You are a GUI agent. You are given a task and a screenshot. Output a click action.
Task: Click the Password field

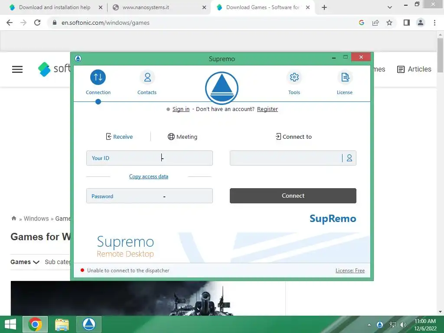click(x=150, y=196)
